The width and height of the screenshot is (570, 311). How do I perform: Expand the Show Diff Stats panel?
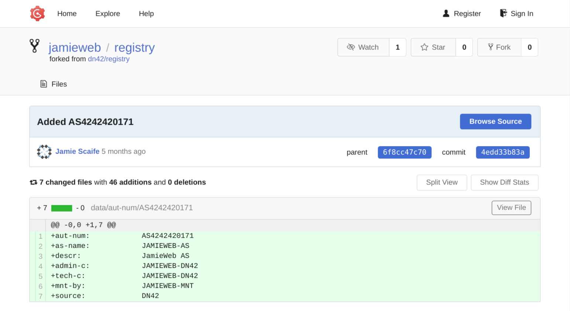[x=504, y=183]
